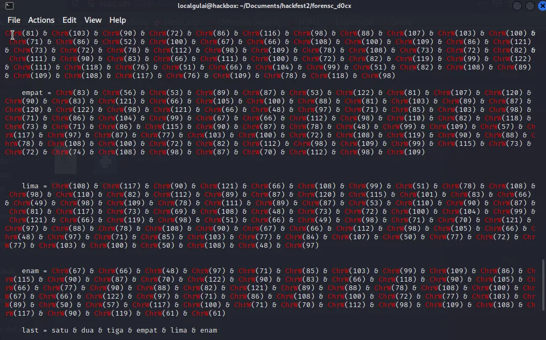
Task: Click 'tiga' in the last concatenation line
Action: tap(115, 330)
